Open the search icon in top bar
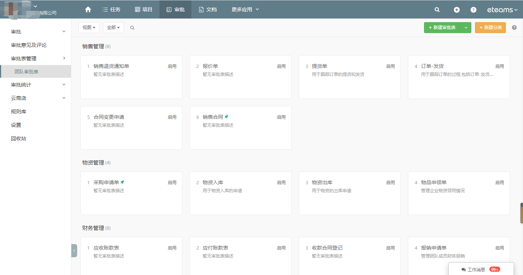This screenshot has height=275, width=523. pyautogui.click(x=437, y=10)
